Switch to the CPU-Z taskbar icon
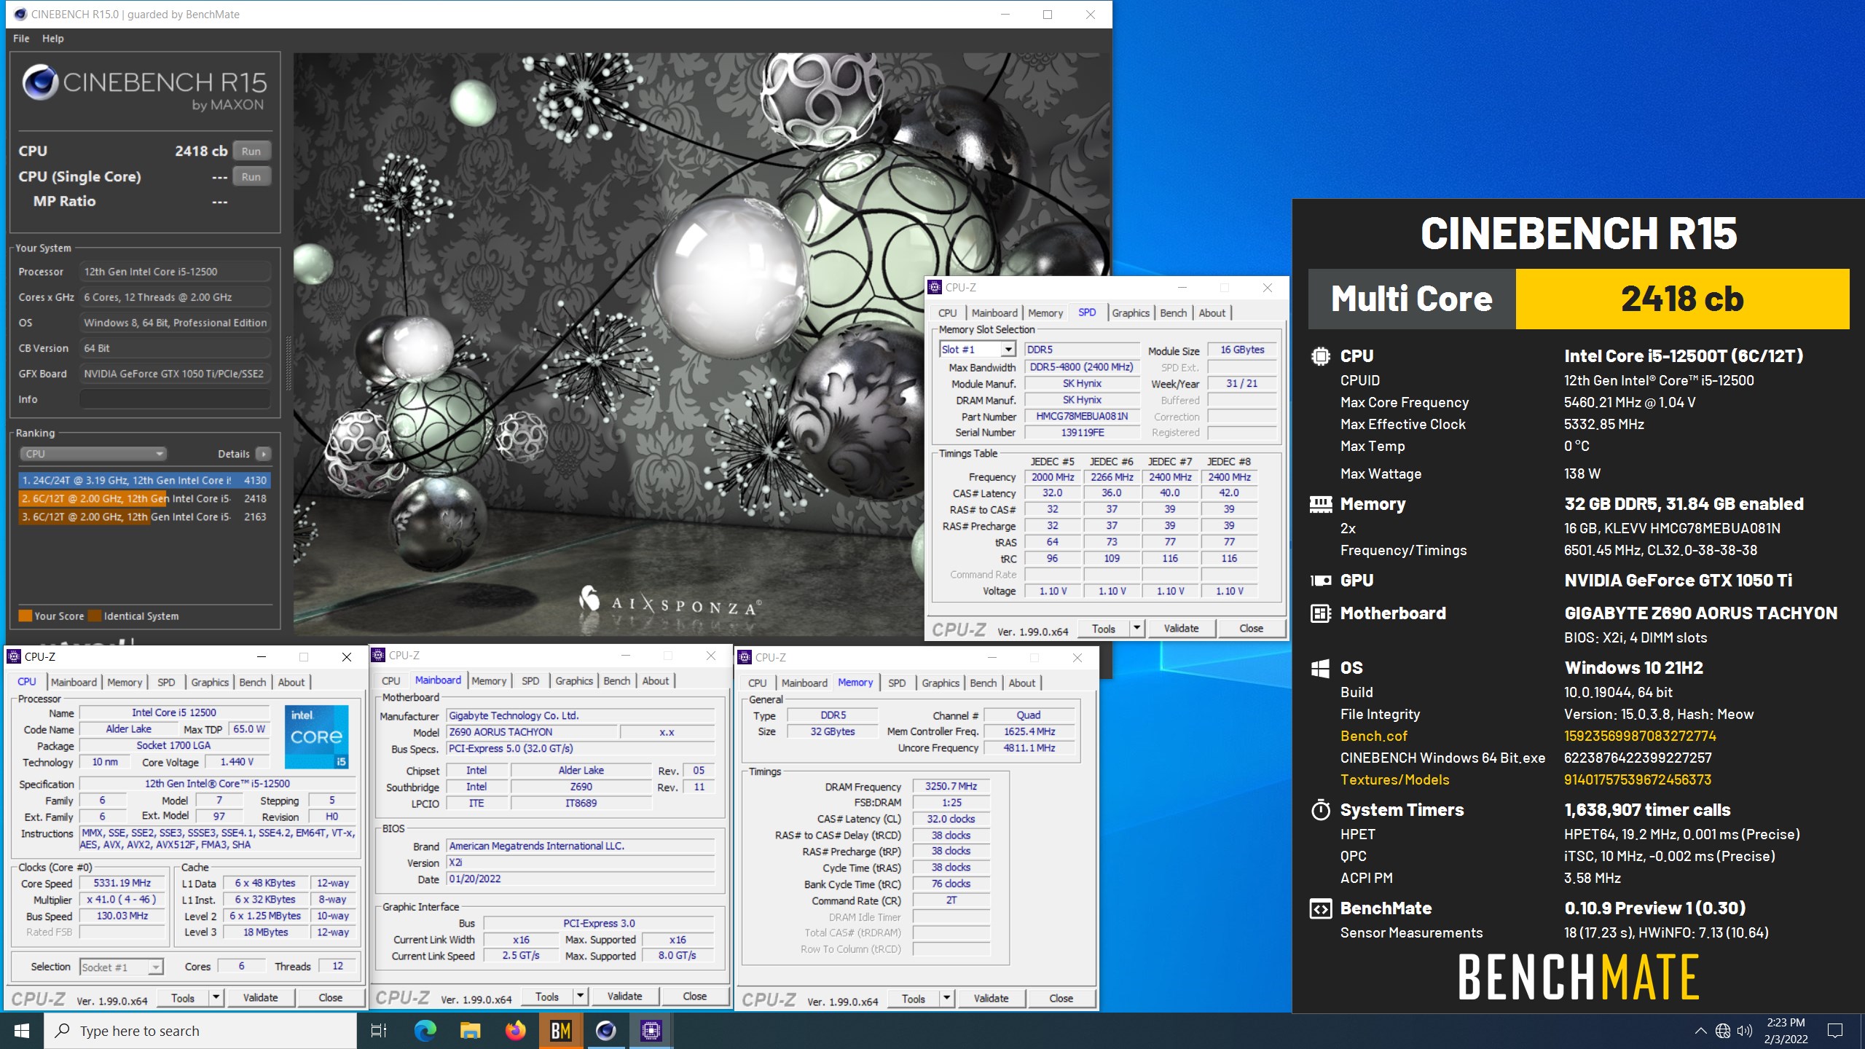The image size is (1865, 1049). (x=651, y=1031)
